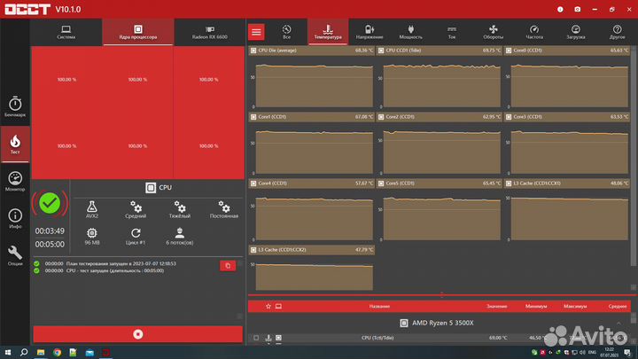Click the screenshot camera icon in title bar

click(x=577, y=9)
